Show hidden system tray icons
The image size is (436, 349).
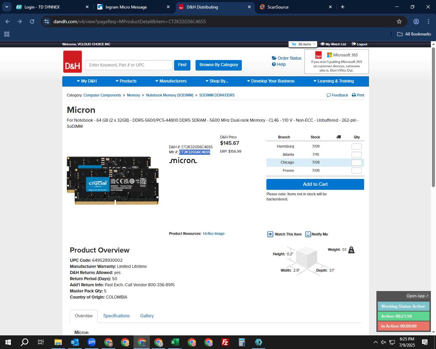(375, 342)
